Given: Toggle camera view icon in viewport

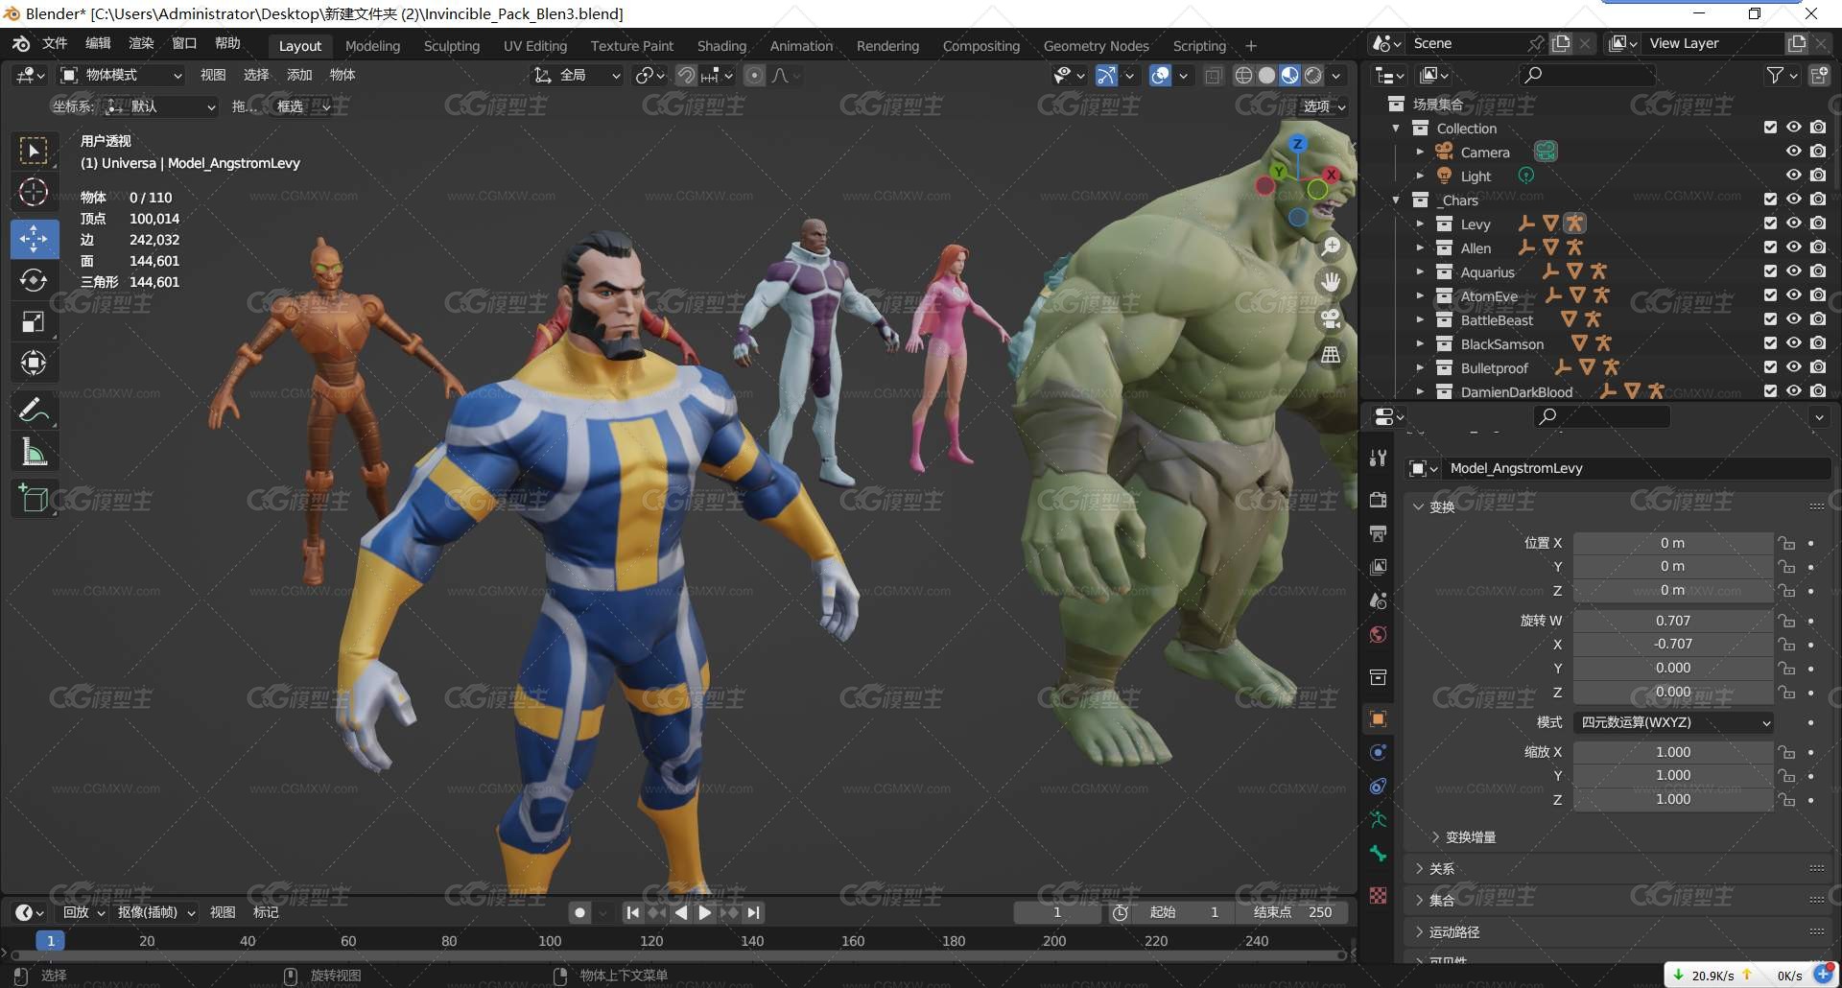Looking at the screenshot, I should tap(1331, 318).
